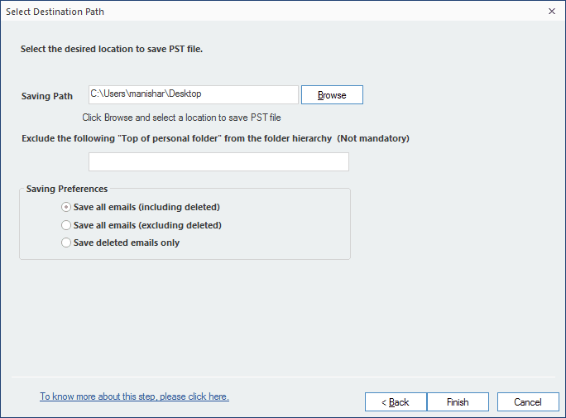Choose Save all emails (excluding deleted)
This screenshot has width=566, height=418.
tap(66, 225)
